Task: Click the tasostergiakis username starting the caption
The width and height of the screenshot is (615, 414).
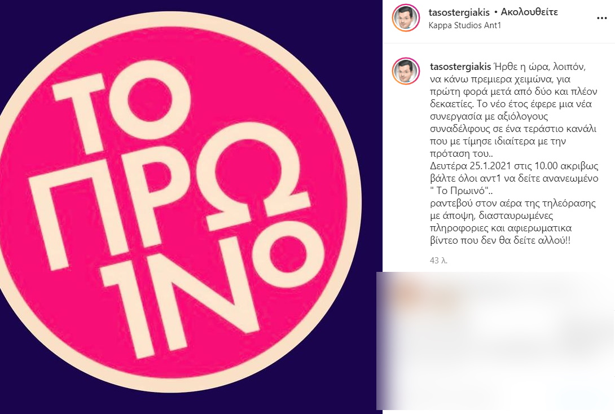Action: pyautogui.click(x=460, y=67)
